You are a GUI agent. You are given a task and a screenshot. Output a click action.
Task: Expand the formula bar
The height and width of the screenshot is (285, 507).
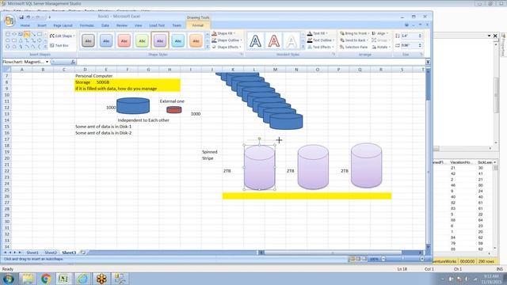click(x=428, y=62)
